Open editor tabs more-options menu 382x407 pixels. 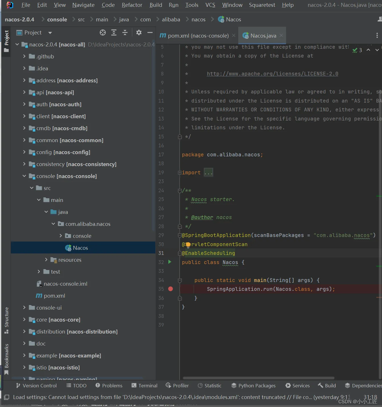pyautogui.click(x=377, y=35)
